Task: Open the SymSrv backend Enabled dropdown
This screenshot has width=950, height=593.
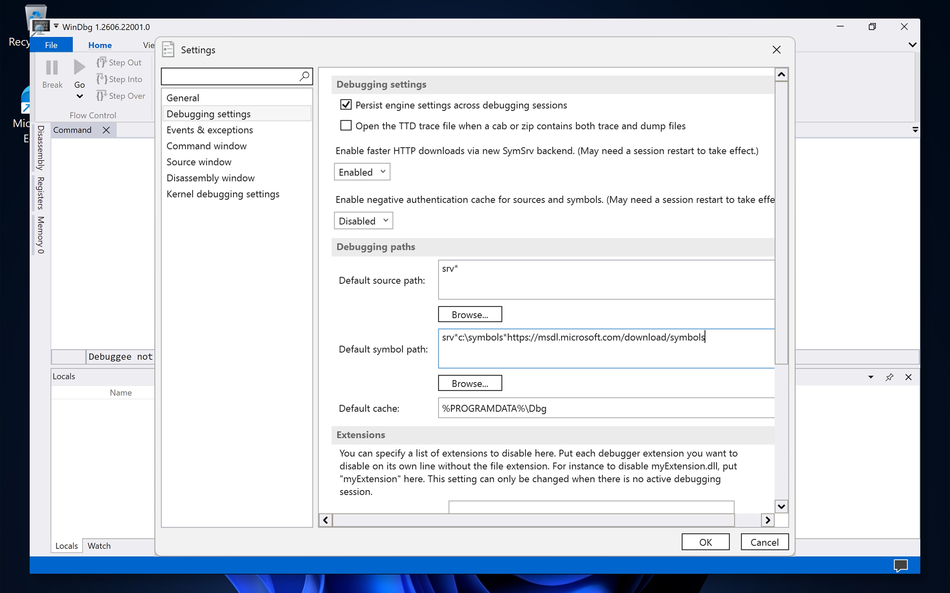Action: 362,172
